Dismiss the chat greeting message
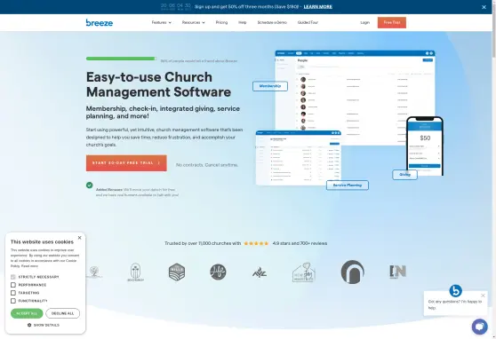 tap(483, 296)
